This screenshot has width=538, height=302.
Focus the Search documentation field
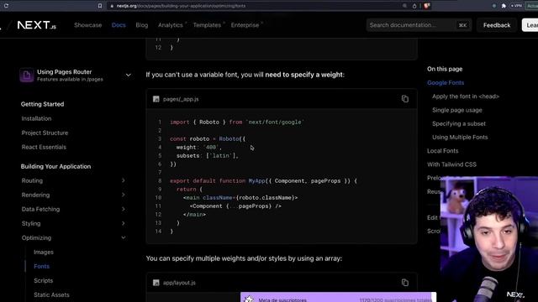click(419, 25)
